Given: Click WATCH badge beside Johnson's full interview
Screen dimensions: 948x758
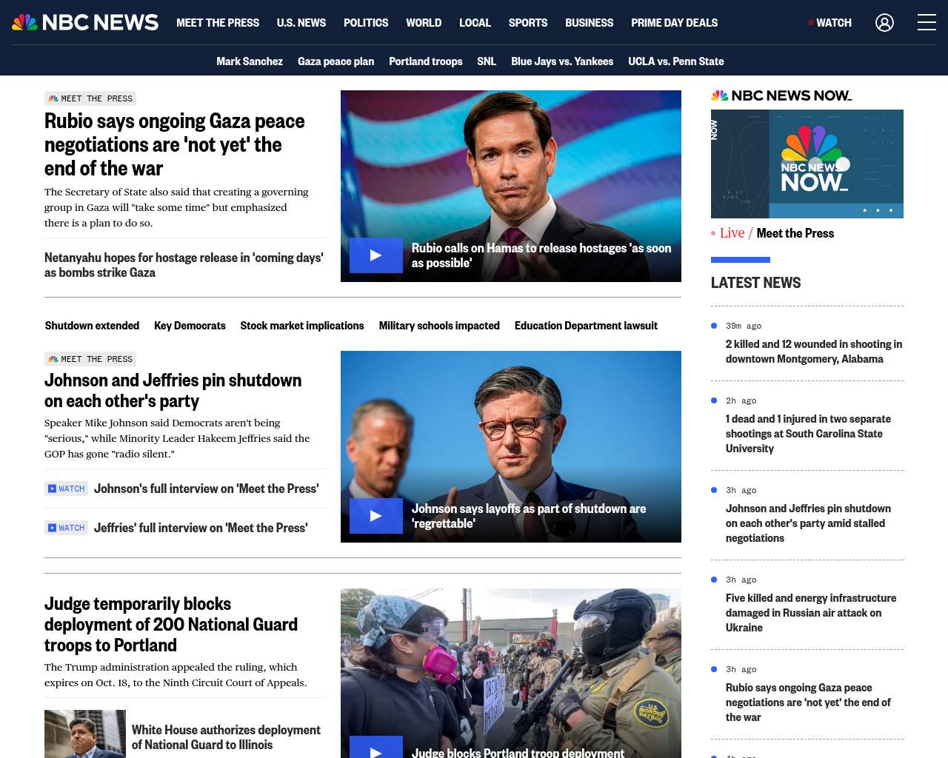Looking at the screenshot, I should pos(67,489).
